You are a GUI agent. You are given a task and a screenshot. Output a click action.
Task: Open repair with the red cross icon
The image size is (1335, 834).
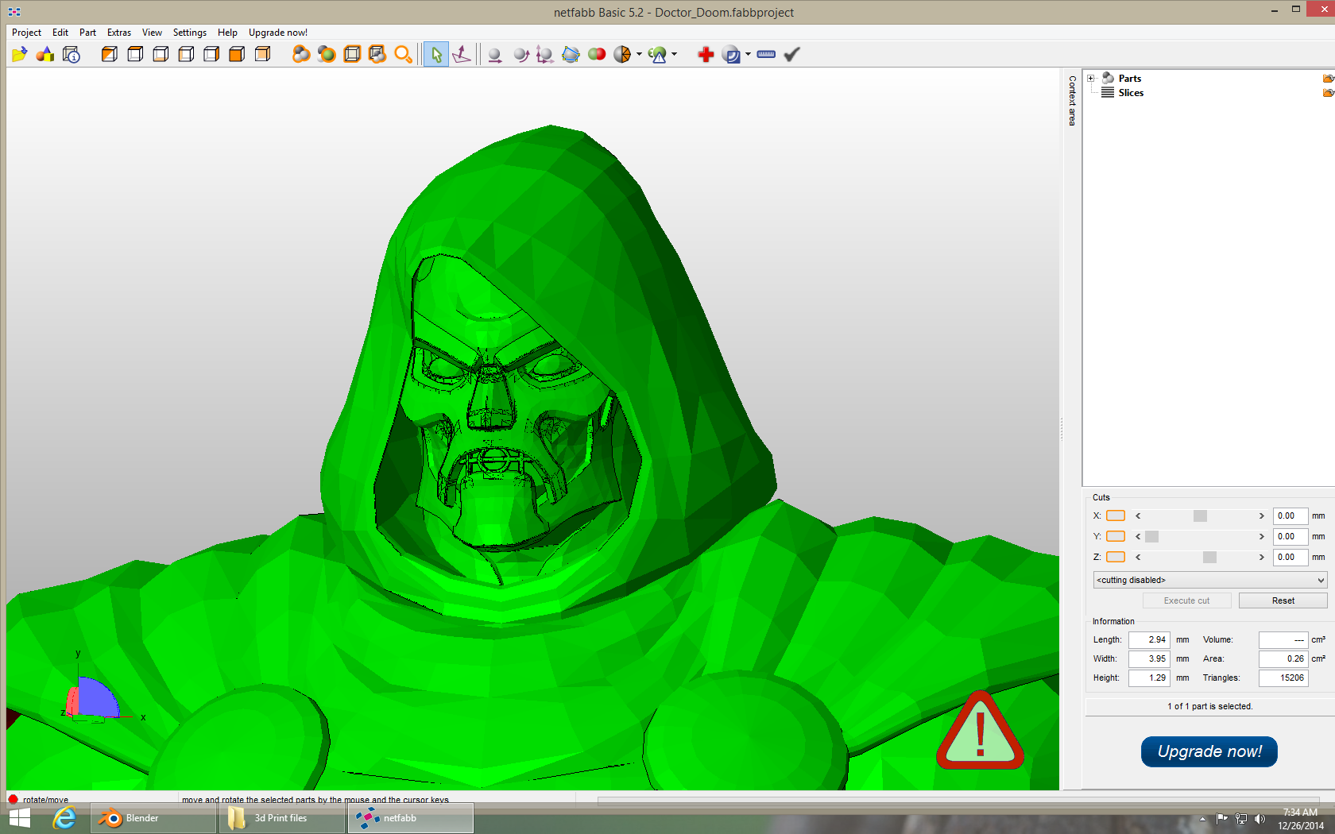706,54
